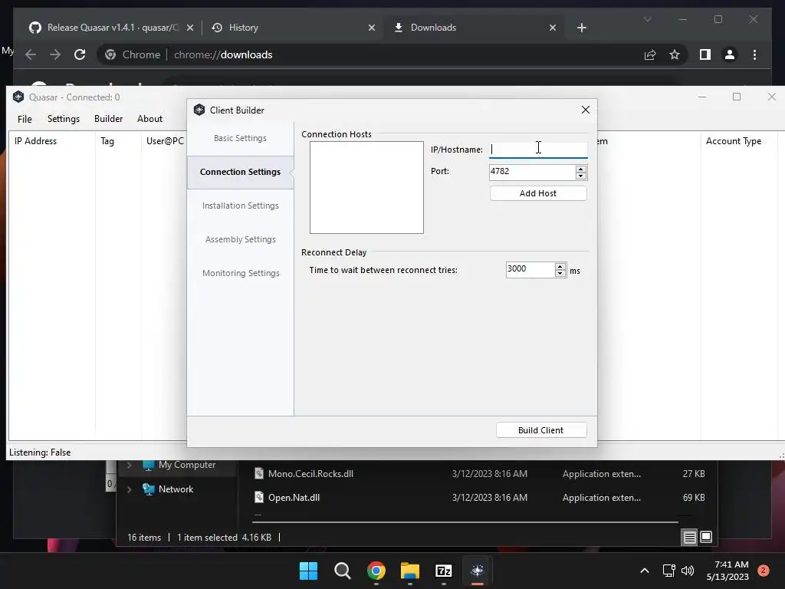
Task: Select the Open.Nat.dll file
Action: pyautogui.click(x=294, y=497)
